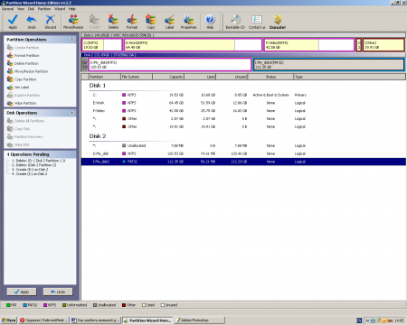
Task: Click the Donate dollar icon
Action: pos(278,22)
